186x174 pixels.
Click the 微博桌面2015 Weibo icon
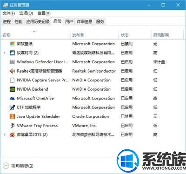tap(12, 134)
